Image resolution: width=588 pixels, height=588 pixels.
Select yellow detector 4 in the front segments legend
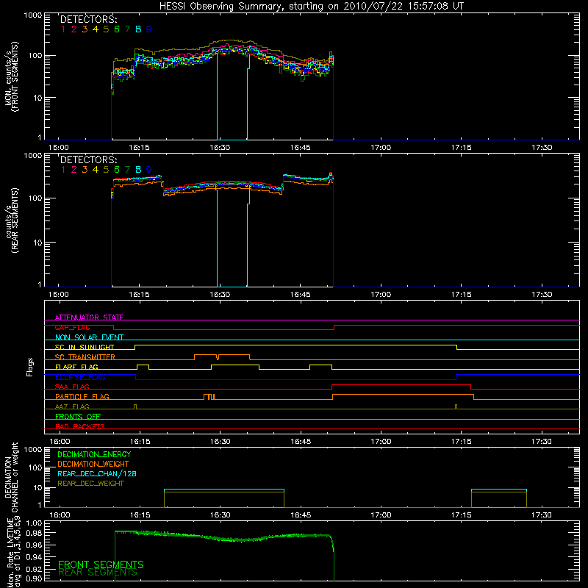[x=96, y=29]
